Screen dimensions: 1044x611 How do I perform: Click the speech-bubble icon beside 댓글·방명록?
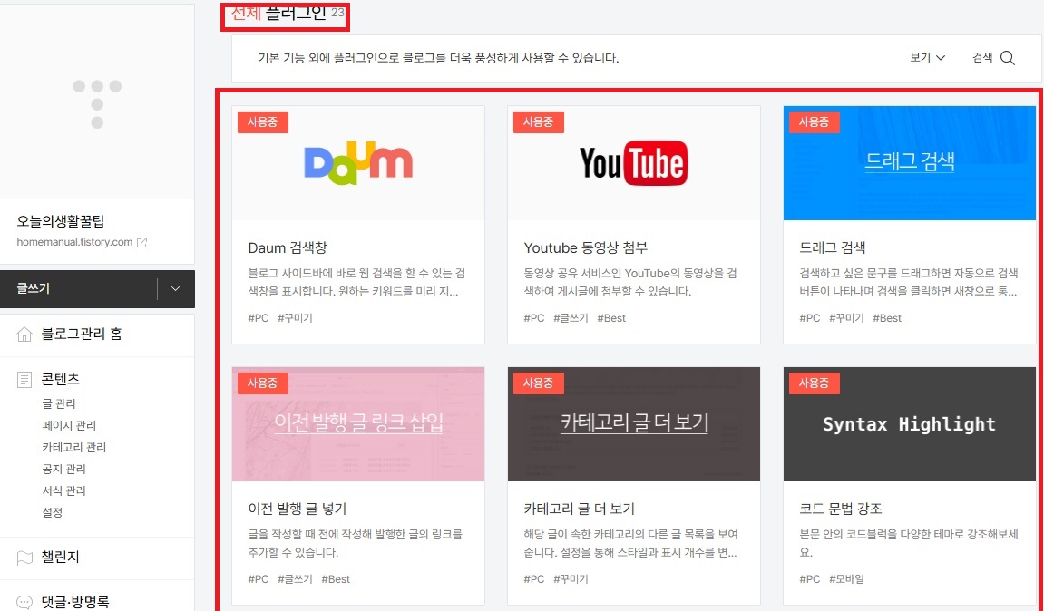click(23, 600)
